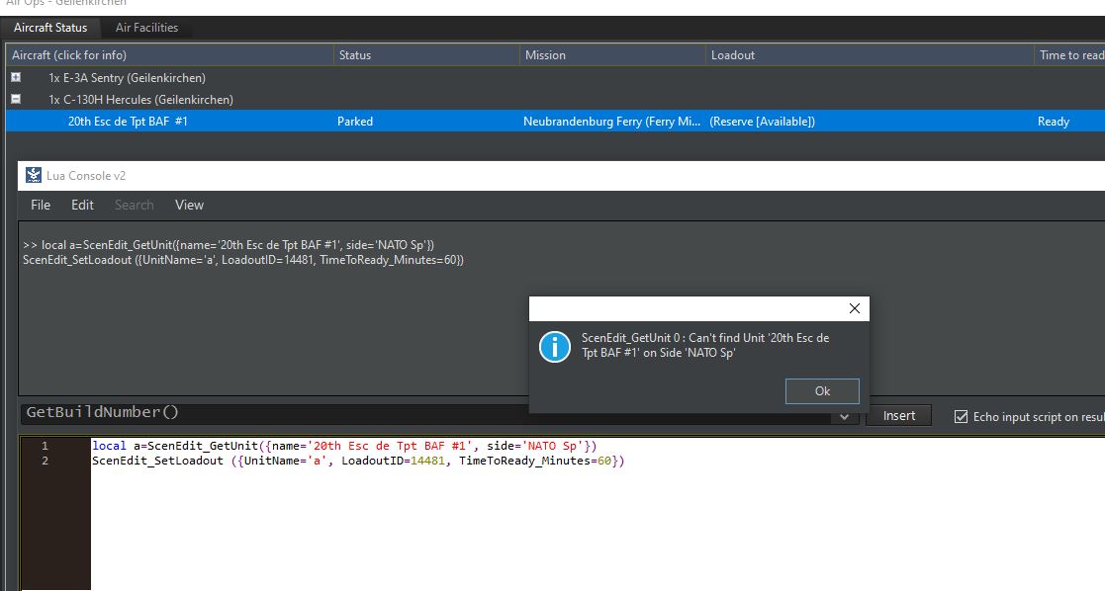Click line number 2 in the gutter
The height and width of the screenshot is (591, 1105).
[x=45, y=461]
